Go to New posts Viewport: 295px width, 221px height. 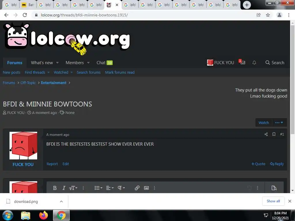tap(12, 72)
